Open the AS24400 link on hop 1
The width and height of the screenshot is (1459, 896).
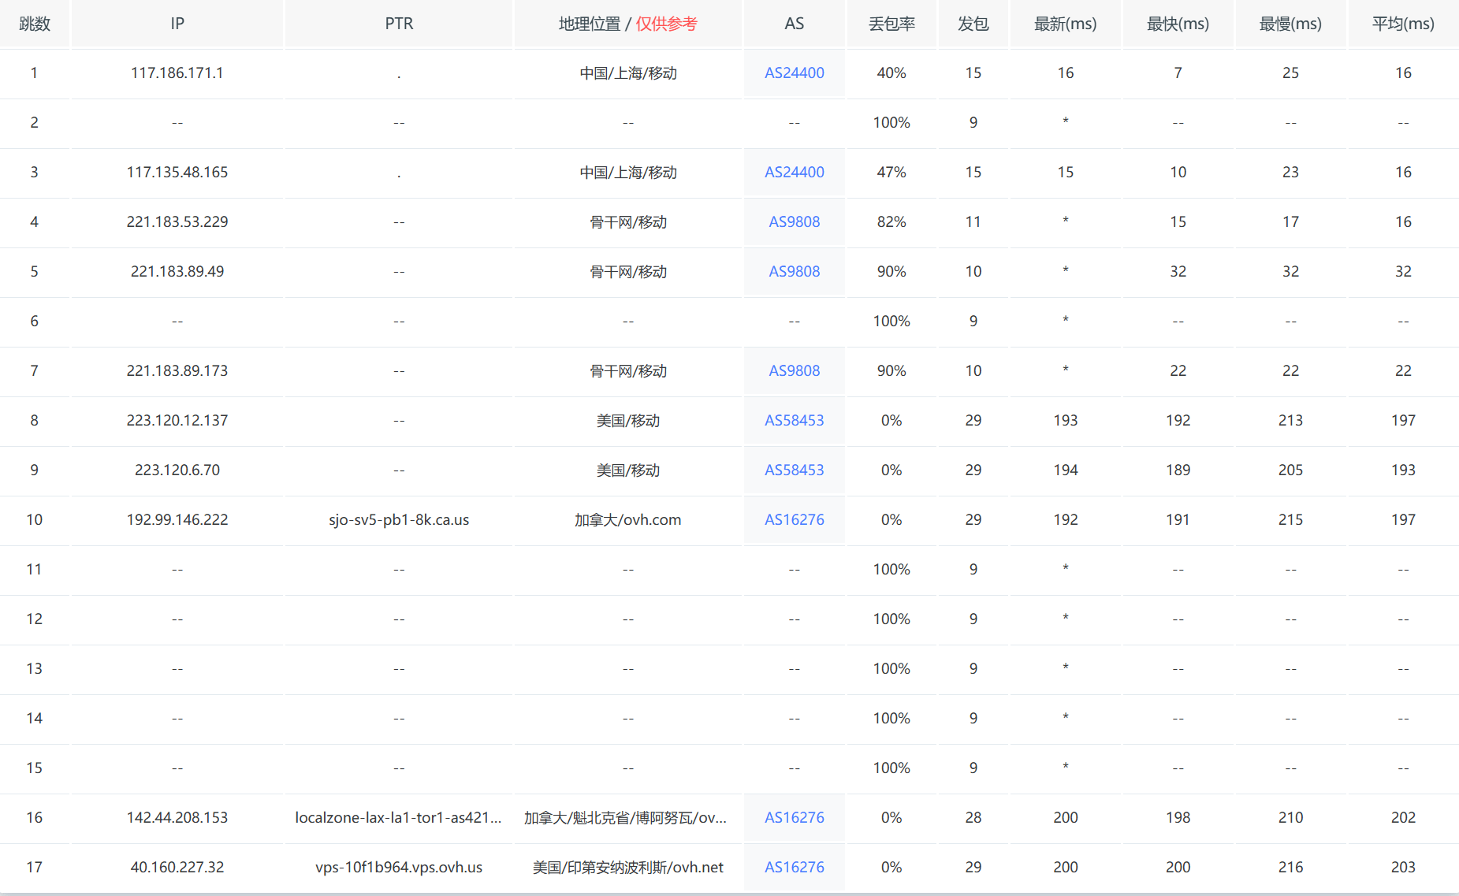793,72
